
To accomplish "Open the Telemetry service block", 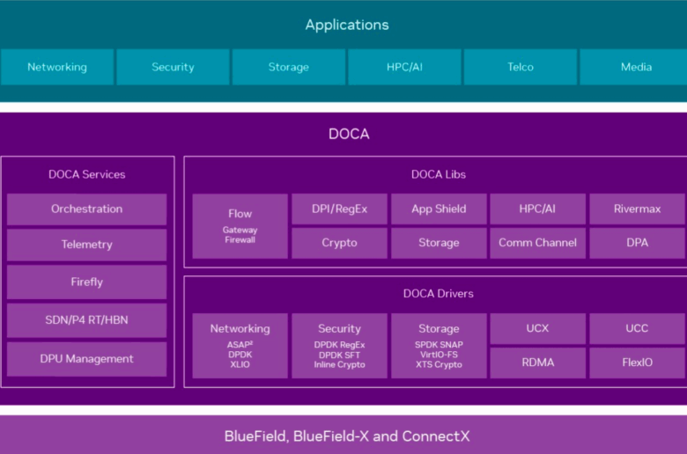I will (x=86, y=245).
